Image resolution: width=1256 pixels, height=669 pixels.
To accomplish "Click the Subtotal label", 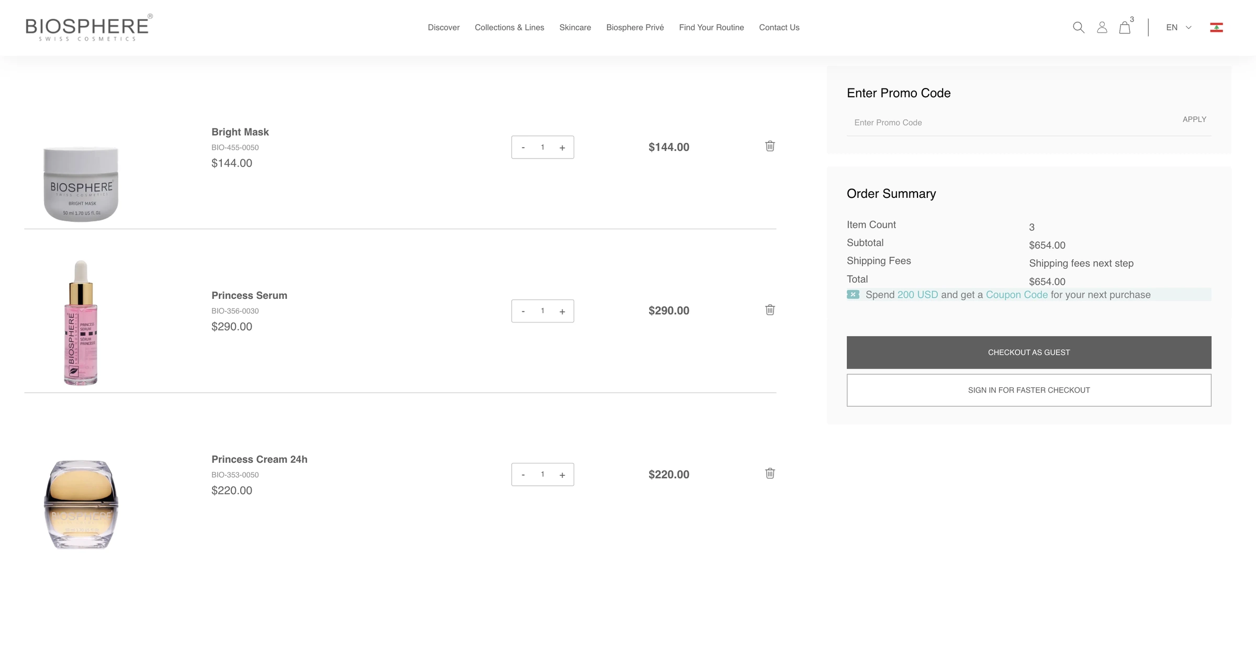I will [x=865, y=243].
